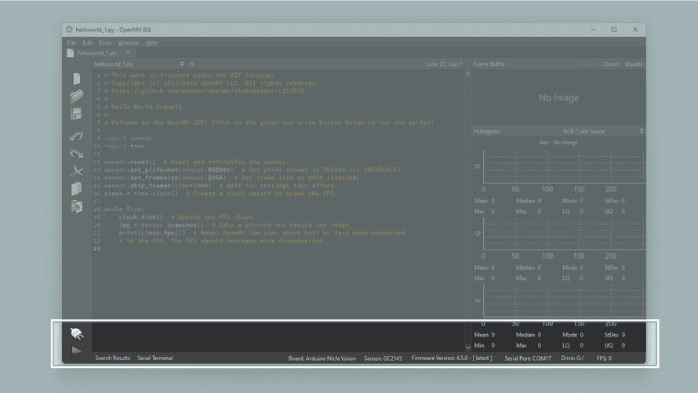Image resolution: width=698 pixels, height=393 pixels.
Task: Run the script with the play arrow
Action: [x=76, y=351]
